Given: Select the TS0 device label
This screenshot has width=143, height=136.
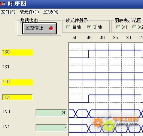Looking at the screenshot, I should click(17, 52).
